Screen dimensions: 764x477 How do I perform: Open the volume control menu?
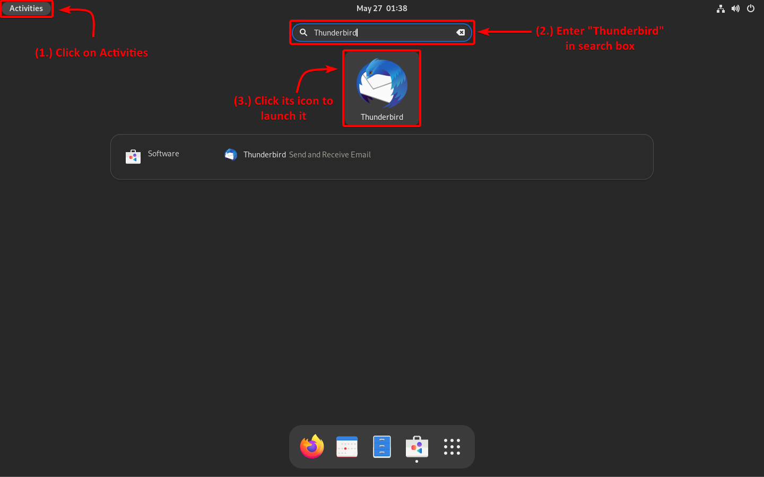coord(735,8)
